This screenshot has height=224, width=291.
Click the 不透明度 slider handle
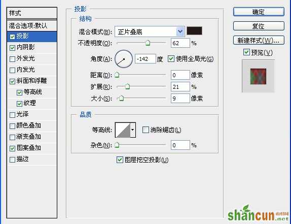pyautogui.click(x=148, y=43)
